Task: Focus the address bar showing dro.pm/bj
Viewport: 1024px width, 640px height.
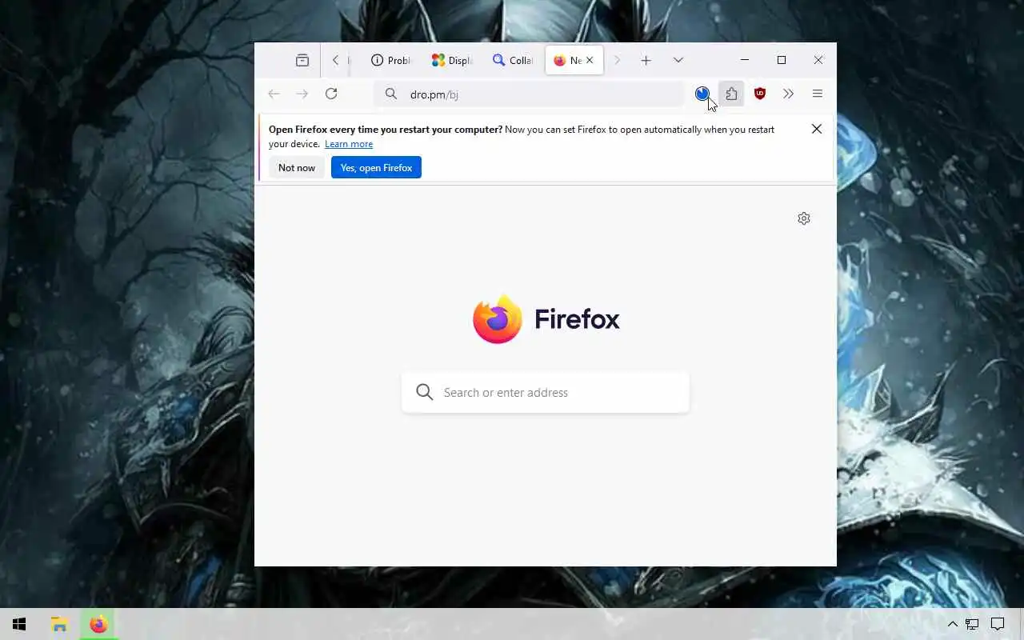Action: click(529, 94)
